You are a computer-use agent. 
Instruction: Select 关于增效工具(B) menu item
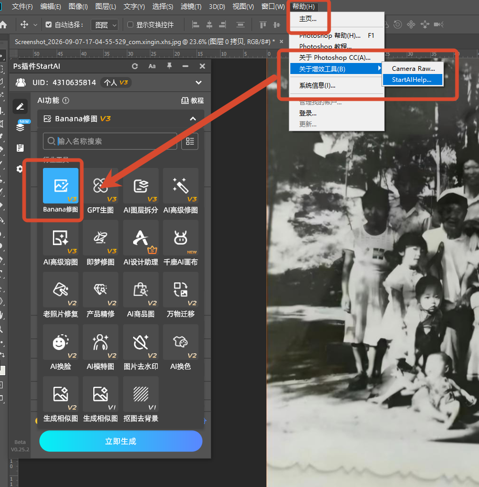(x=336, y=69)
